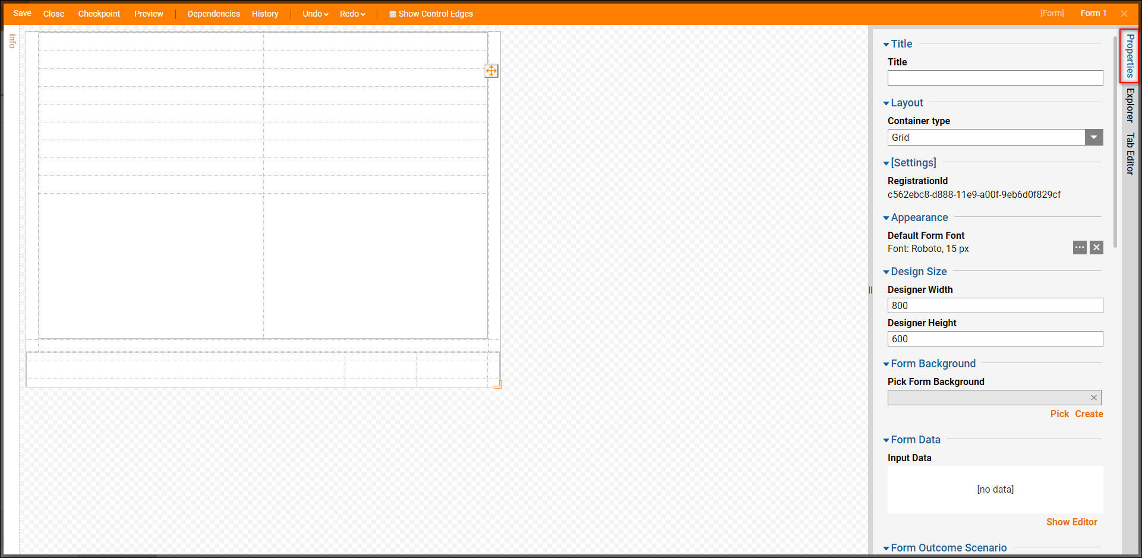Switch to the Tab Editor side tab
Viewport: 1142px width, 558px height.
point(1130,153)
